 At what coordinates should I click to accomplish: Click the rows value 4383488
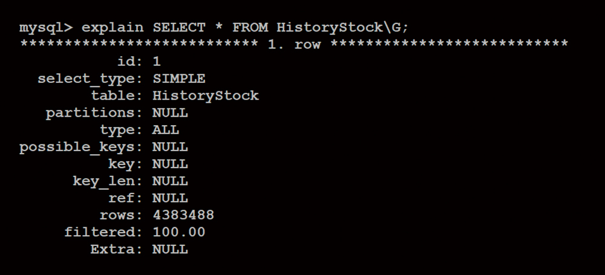point(183,215)
